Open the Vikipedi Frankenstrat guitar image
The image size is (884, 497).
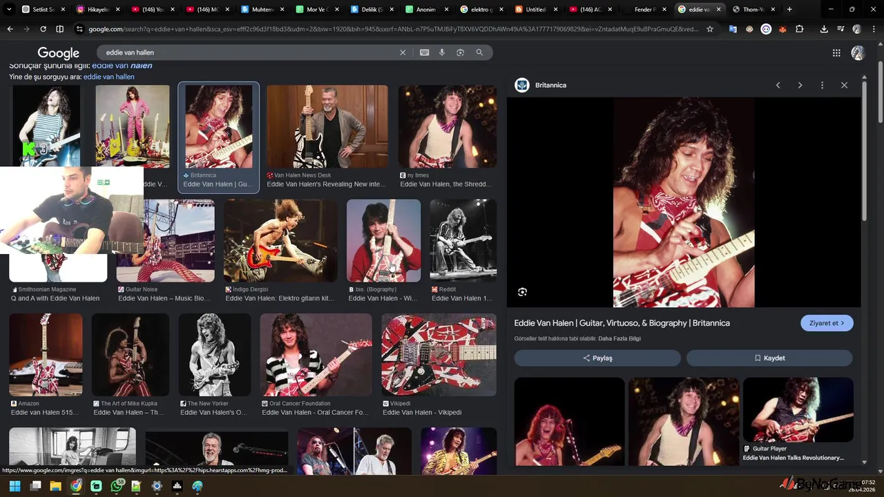tap(439, 355)
